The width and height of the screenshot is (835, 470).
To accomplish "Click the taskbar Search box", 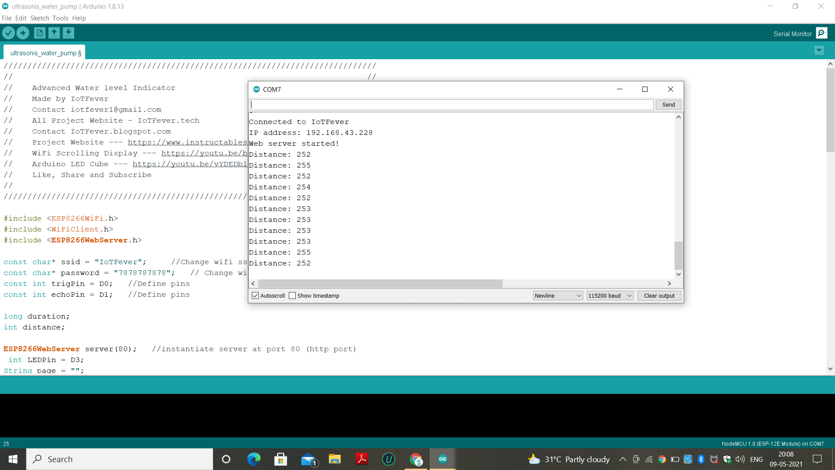I will pyautogui.click(x=120, y=459).
